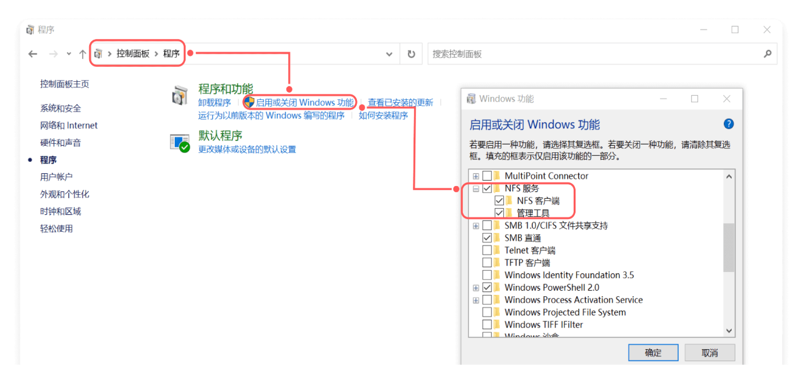Open the address bar history dropdown
The width and height of the screenshot is (795, 375).
coord(389,54)
